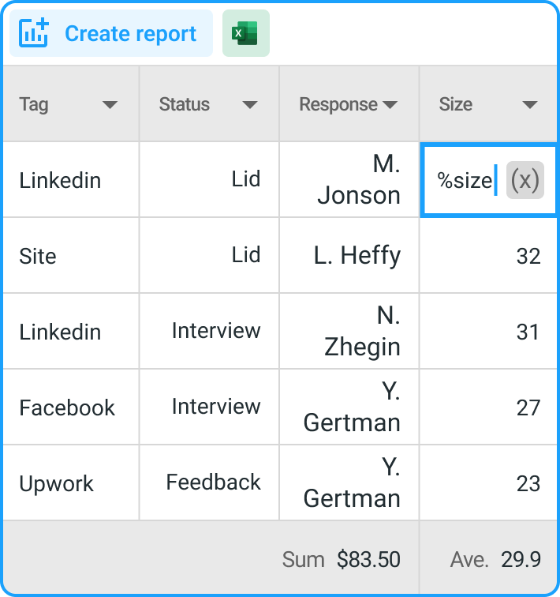The width and height of the screenshot is (560, 597).
Task: Expand the Status column filter arrow
Action: [250, 105]
